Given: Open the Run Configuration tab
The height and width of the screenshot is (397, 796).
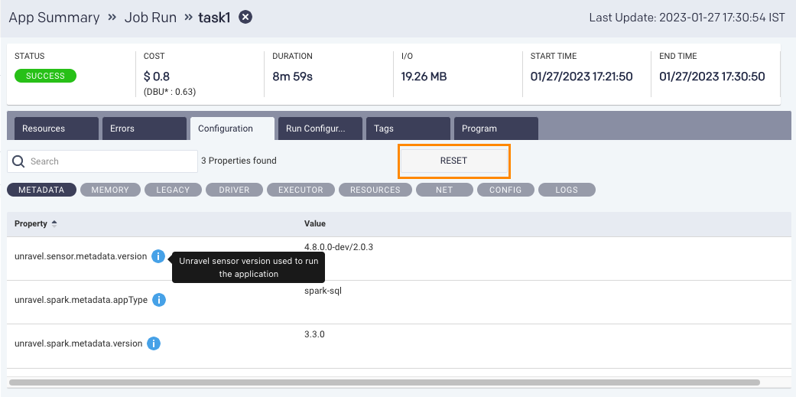Looking at the screenshot, I should [x=320, y=129].
